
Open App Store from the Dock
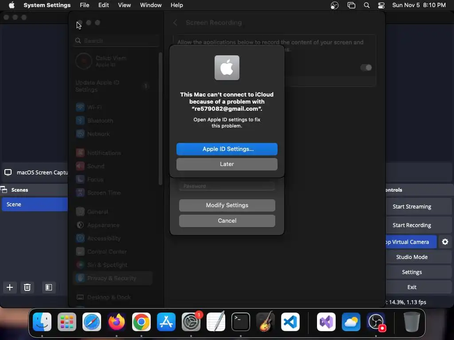pos(166,322)
